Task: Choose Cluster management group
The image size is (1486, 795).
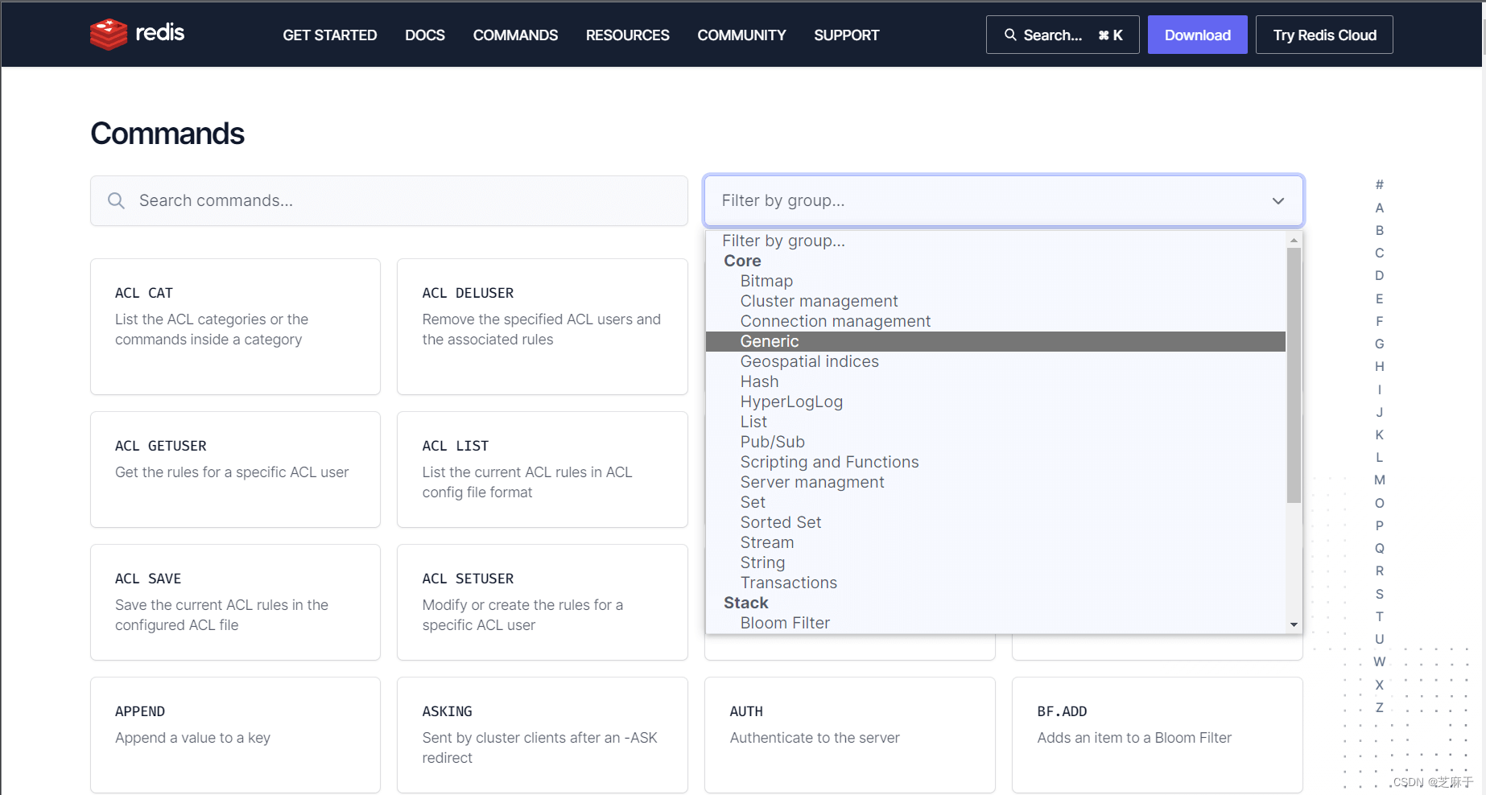Action: point(996,301)
